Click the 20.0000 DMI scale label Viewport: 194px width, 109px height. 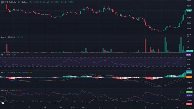pos(189,100)
